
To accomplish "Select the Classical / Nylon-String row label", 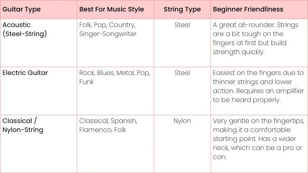I will click(x=23, y=125).
